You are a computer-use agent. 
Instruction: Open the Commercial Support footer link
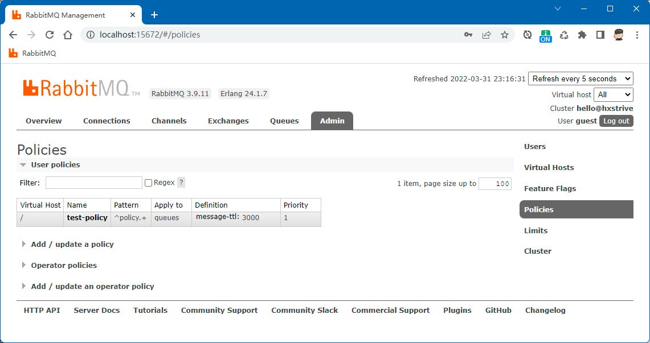pyautogui.click(x=390, y=311)
